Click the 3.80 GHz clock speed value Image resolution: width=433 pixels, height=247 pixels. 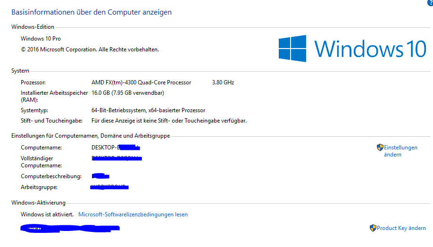click(223, 82)
